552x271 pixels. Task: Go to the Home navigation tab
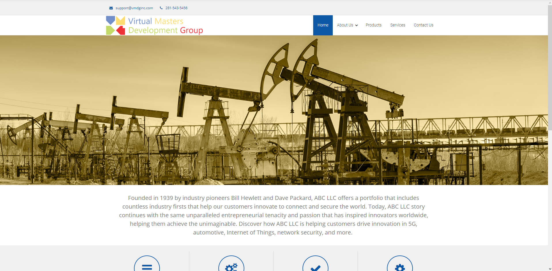[323, 25]
